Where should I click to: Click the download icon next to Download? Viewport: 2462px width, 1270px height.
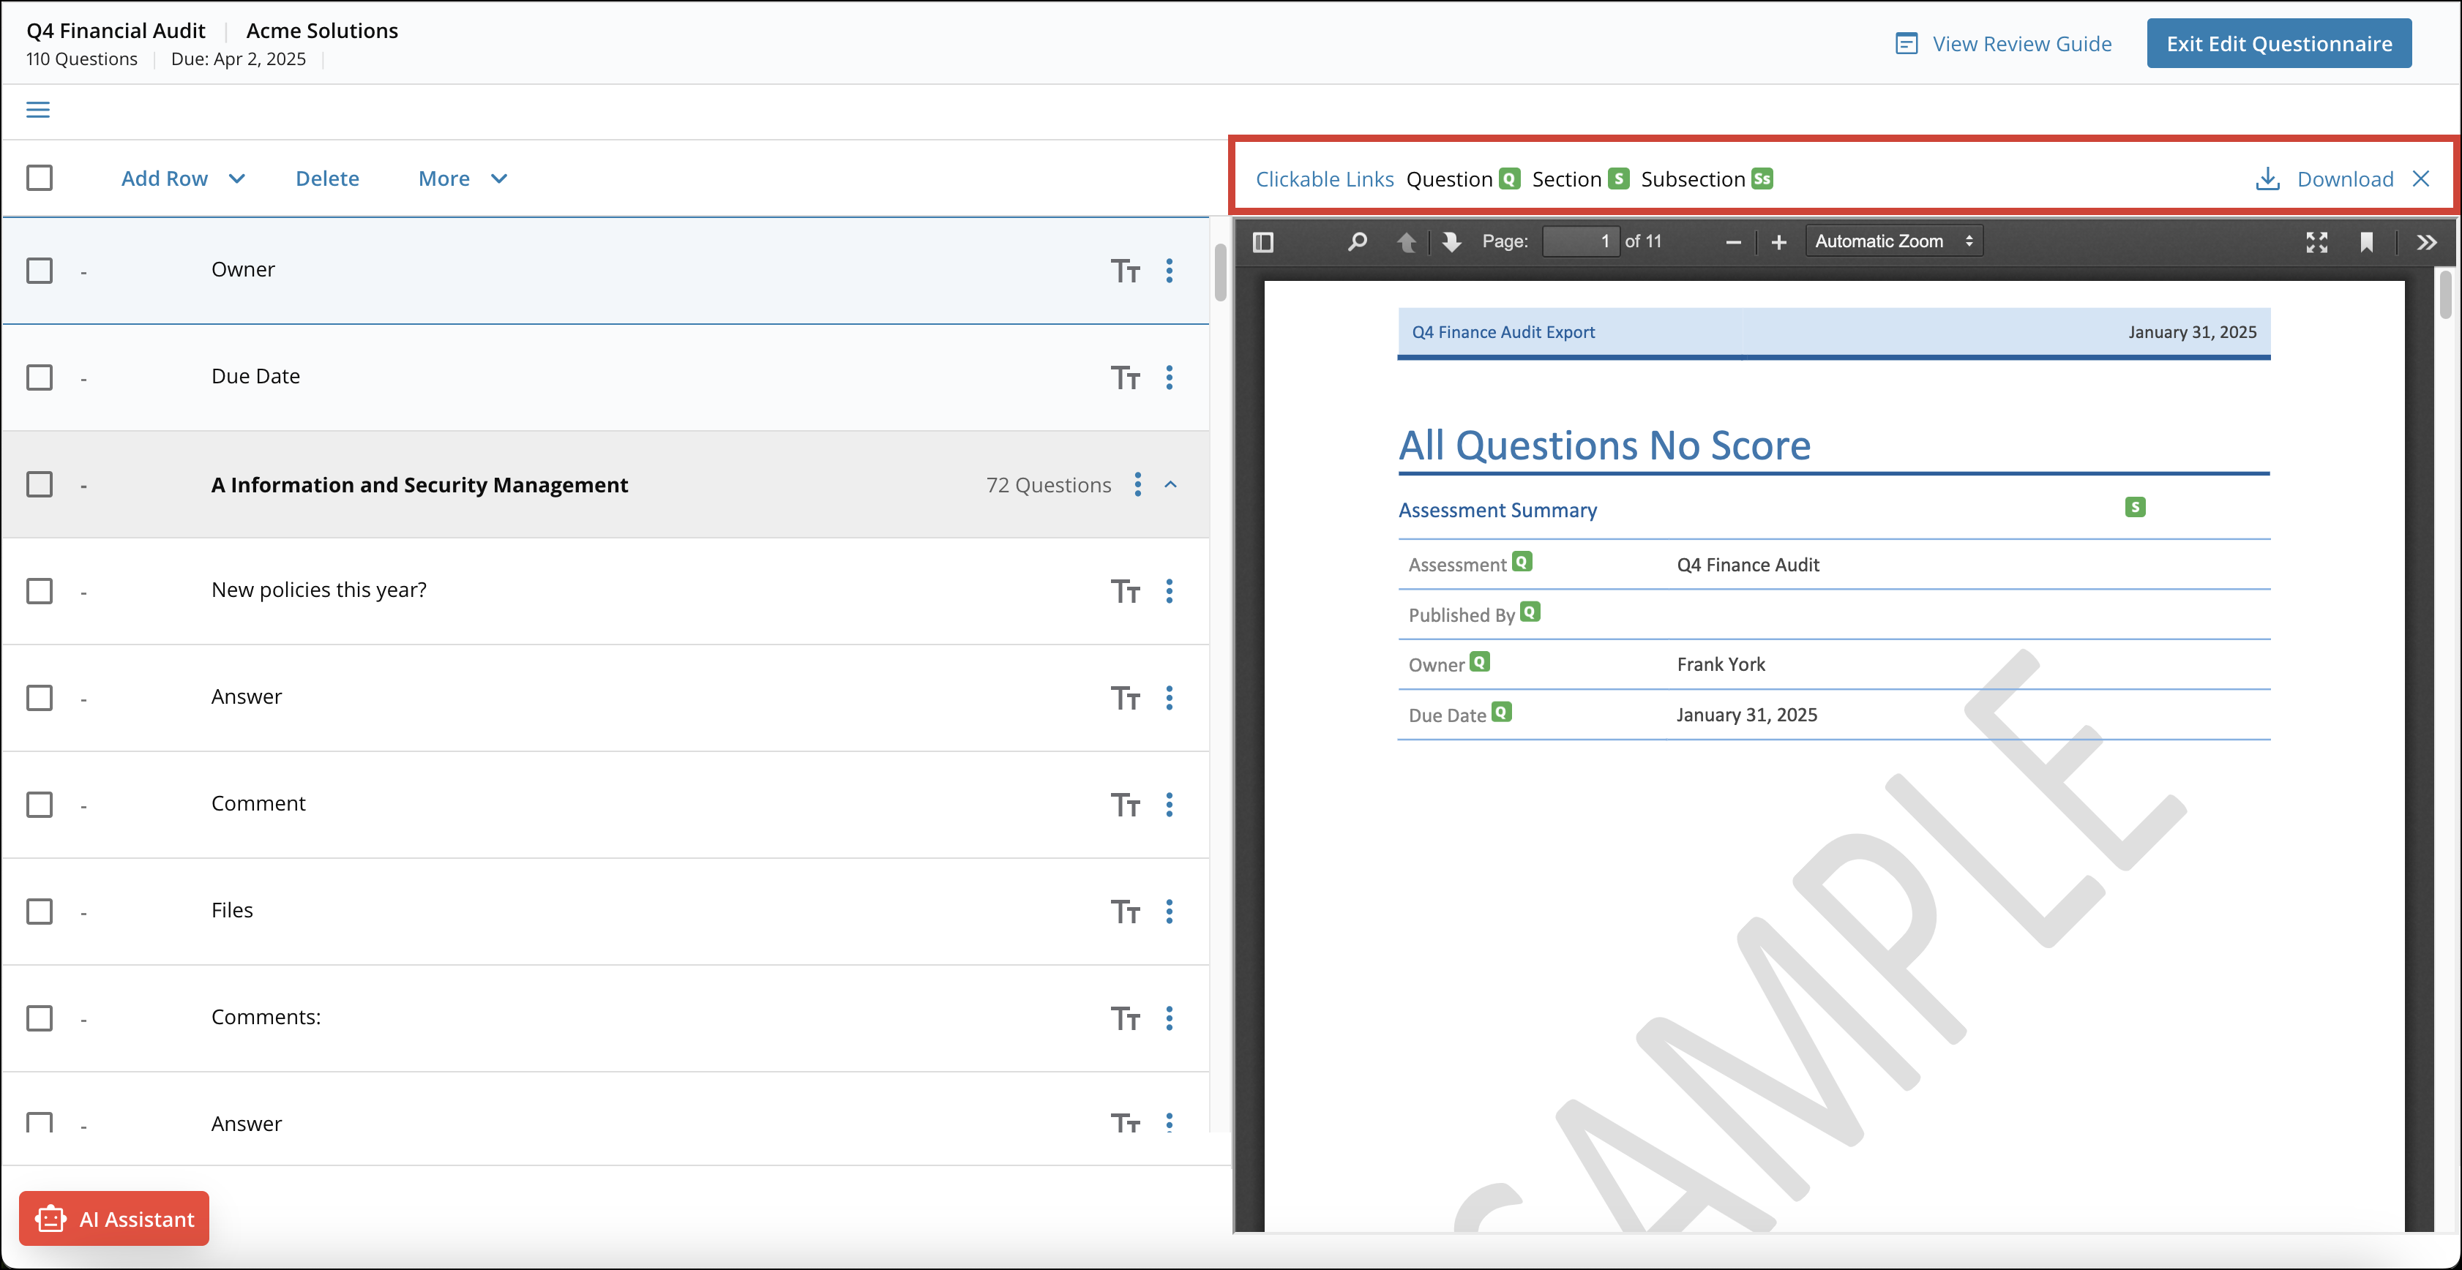click(x=2267, y=179)
